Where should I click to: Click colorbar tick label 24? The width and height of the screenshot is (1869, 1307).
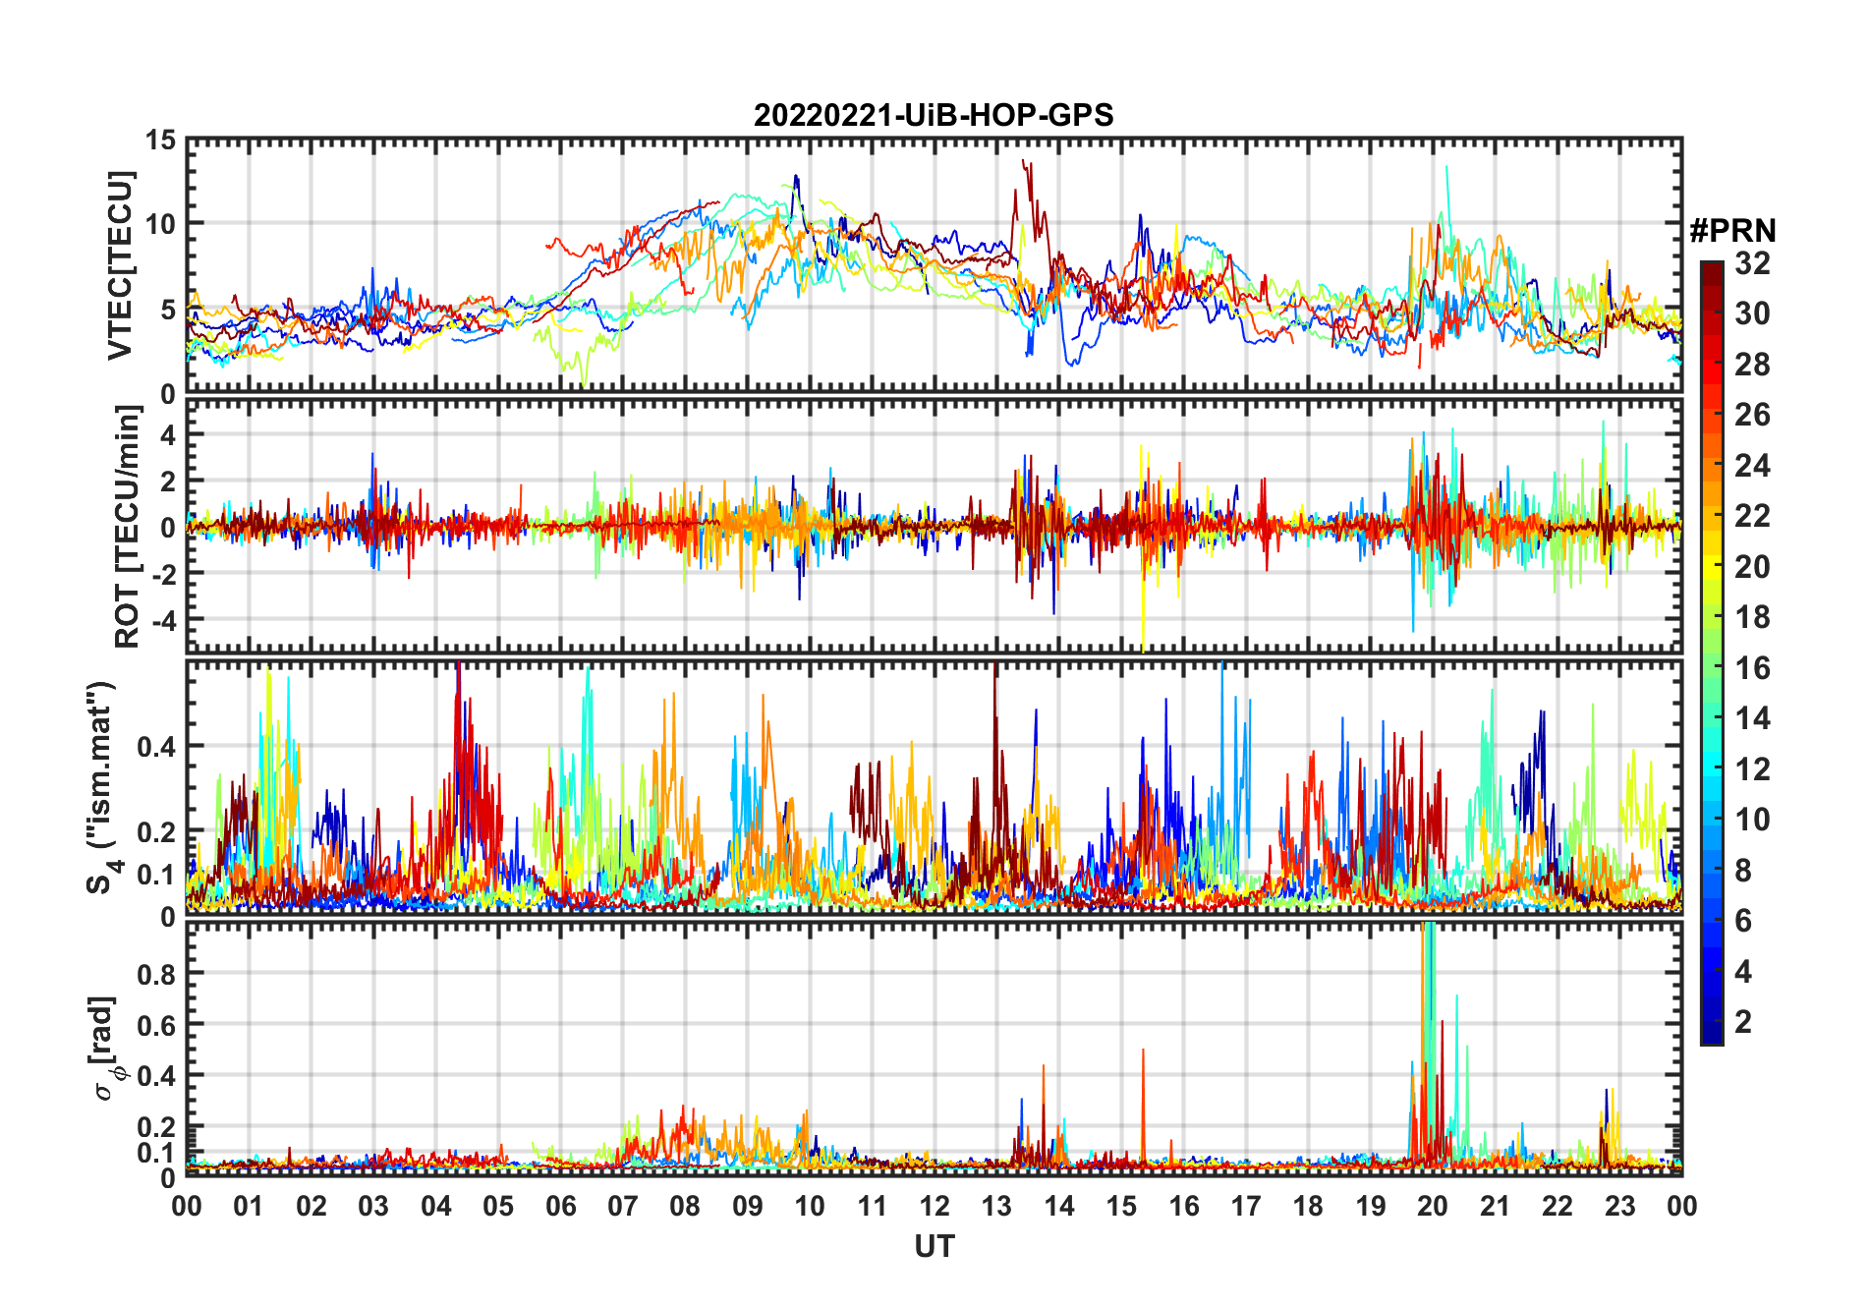pos(1752,466)
